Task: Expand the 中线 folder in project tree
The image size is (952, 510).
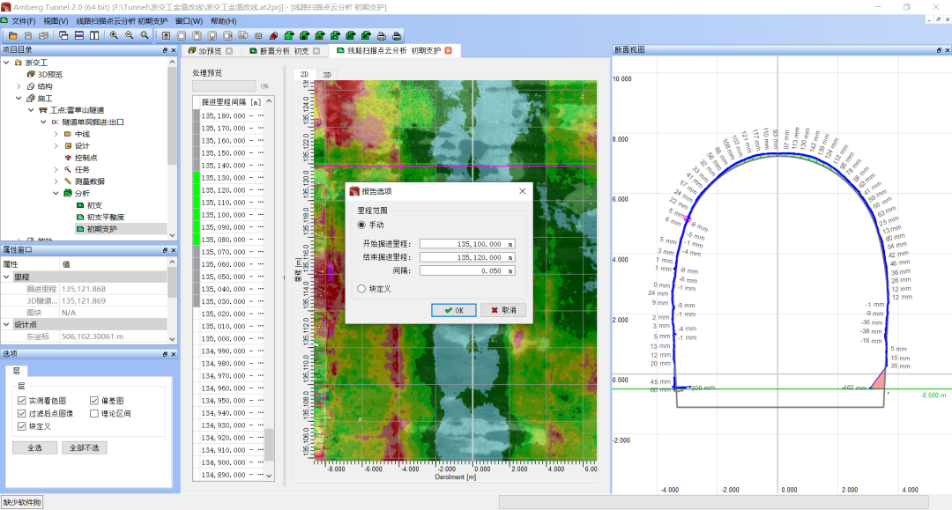Action: tap(55, 134)
